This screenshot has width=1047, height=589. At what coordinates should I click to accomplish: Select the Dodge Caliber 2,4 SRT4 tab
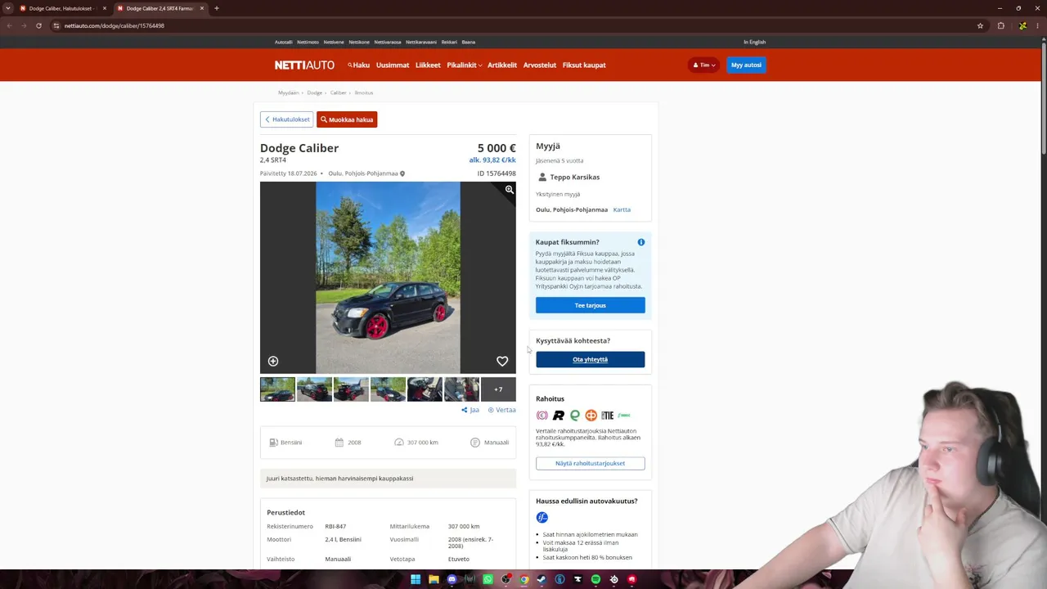(x=160, y=8)
